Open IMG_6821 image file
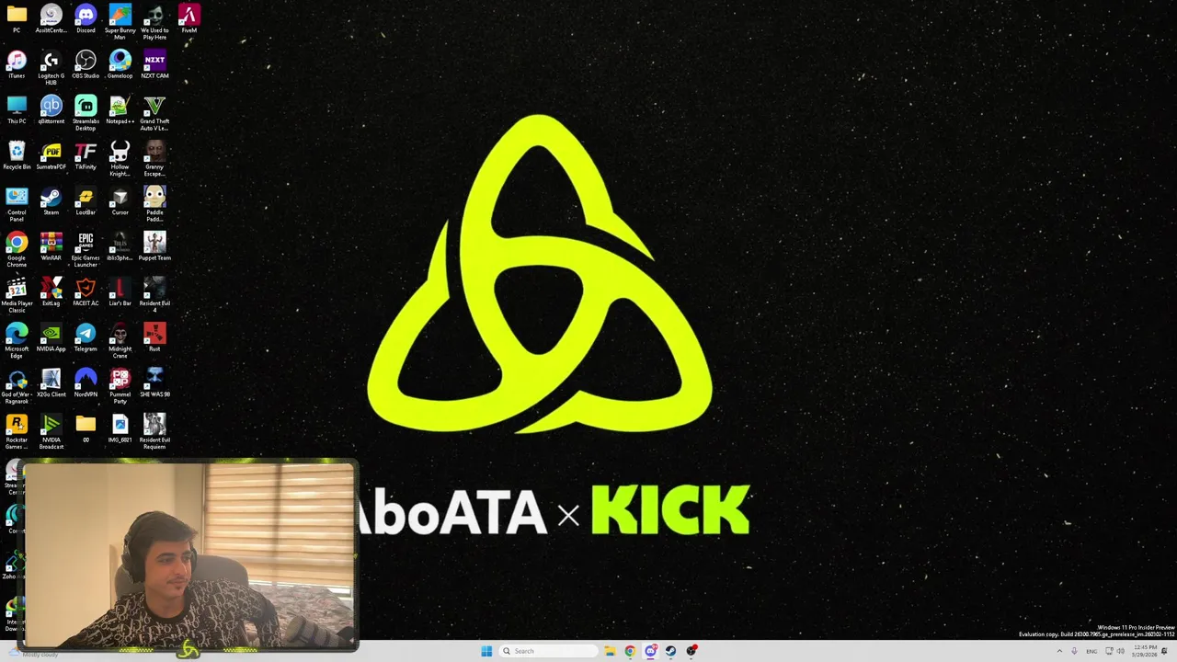 tap(120, 428)
